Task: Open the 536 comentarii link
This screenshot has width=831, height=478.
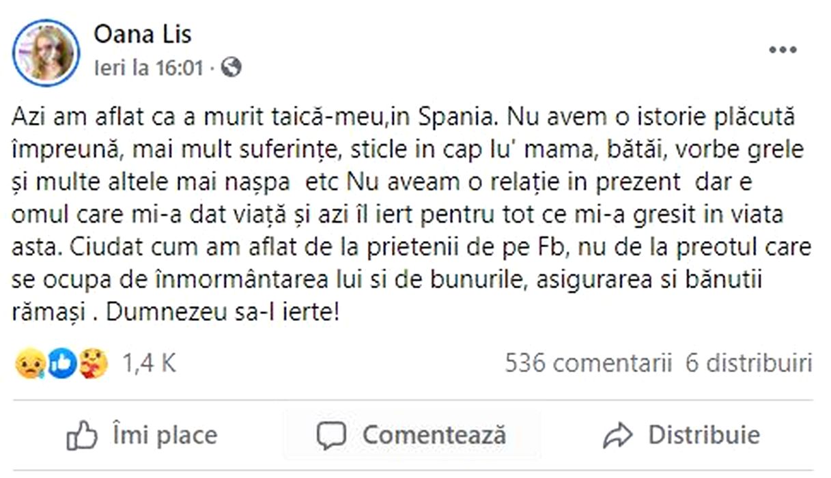Action: pyautogui.click(x=588, y=363)
